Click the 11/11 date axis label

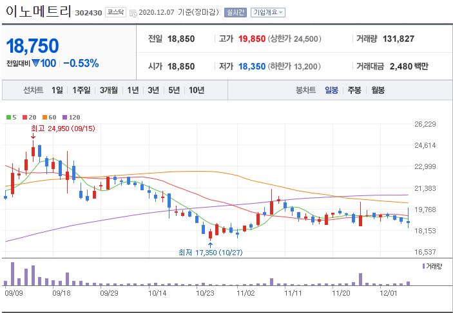point(293,293)
